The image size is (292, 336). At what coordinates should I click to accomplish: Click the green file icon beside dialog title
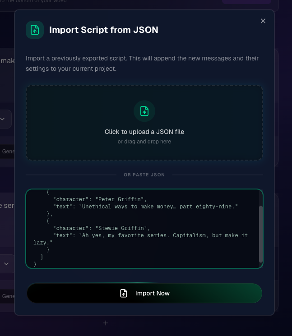(35, 30)
